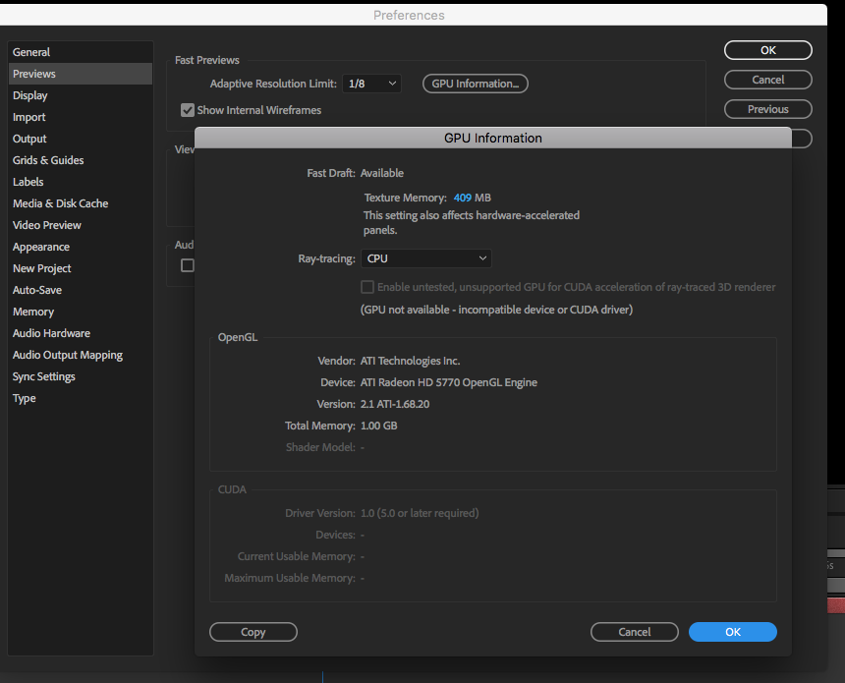Viewport: 845px width, 683px height.
Task: Click the GPU Information dialog title bar
Action: tap(493, 138)
